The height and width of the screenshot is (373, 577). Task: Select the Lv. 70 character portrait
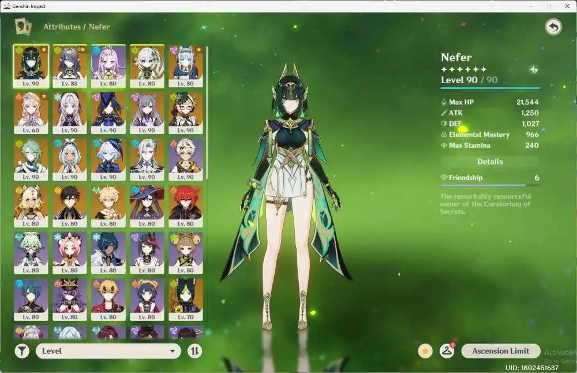click(x=186, y=300)
